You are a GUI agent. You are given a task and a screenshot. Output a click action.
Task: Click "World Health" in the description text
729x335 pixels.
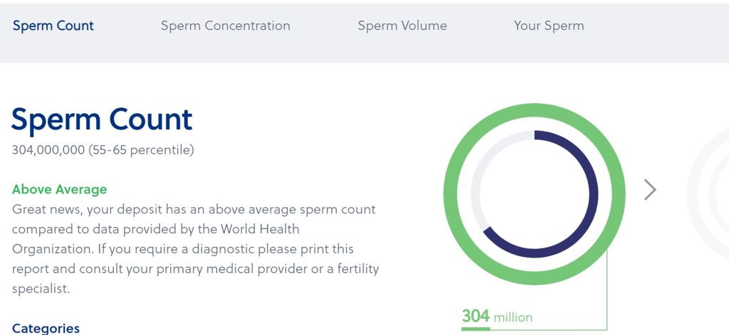(261, 229)
